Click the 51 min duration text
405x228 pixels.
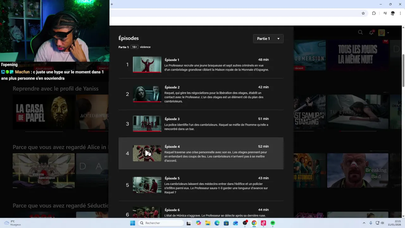click(263, 119)
